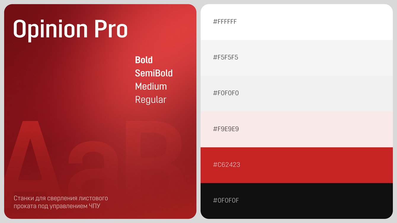397x223 pixels.
Task: Click the Medium font weight label
Action: tap(151, 86)
